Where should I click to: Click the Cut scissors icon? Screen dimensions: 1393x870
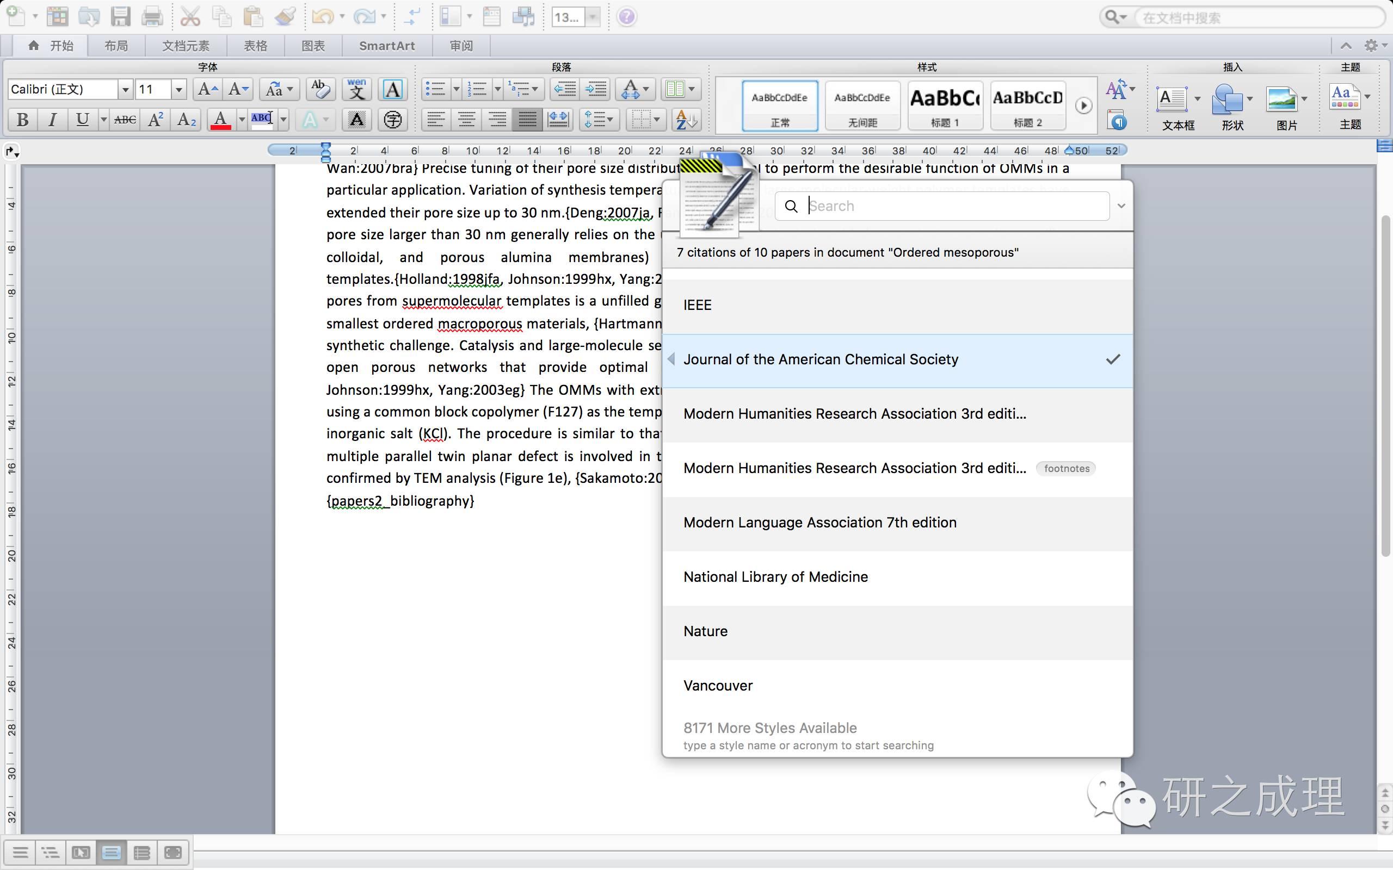190,16
